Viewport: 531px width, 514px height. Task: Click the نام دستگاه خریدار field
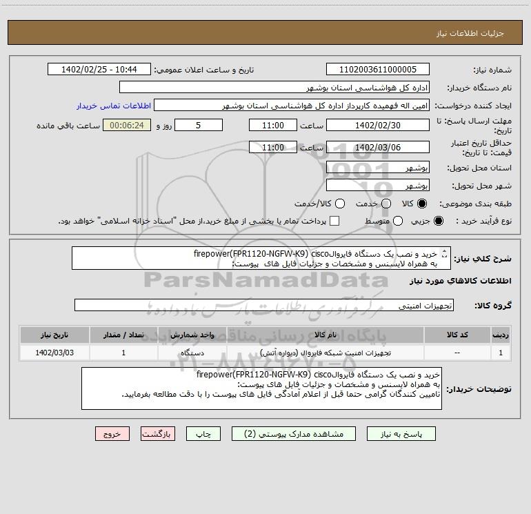(274, 88)
